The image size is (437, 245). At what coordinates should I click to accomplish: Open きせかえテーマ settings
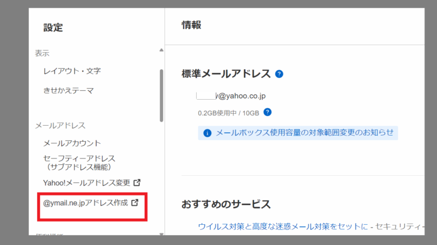(x=68, y=90)
